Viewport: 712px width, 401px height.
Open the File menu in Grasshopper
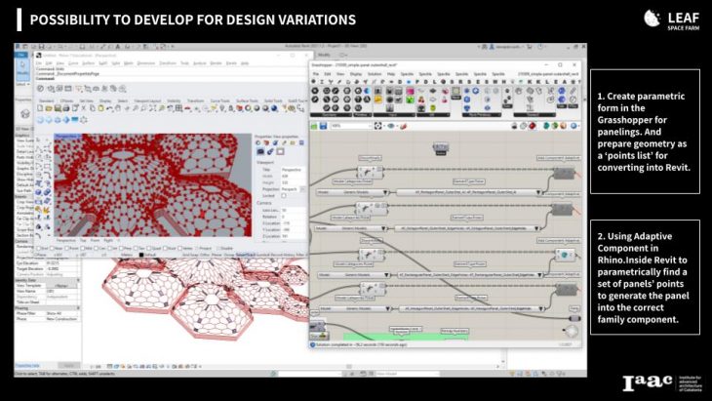pos(317,72)
